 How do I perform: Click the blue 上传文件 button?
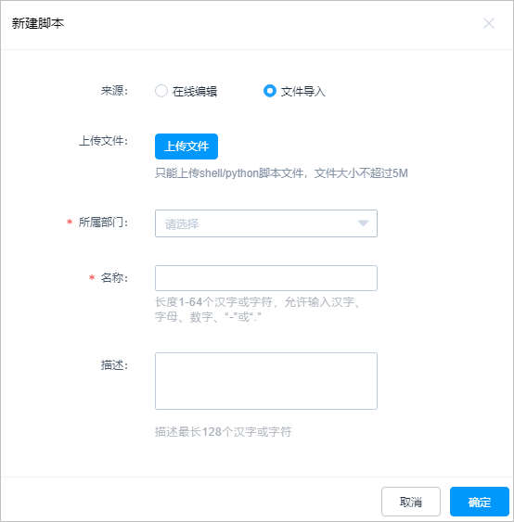tap(186, 146)
